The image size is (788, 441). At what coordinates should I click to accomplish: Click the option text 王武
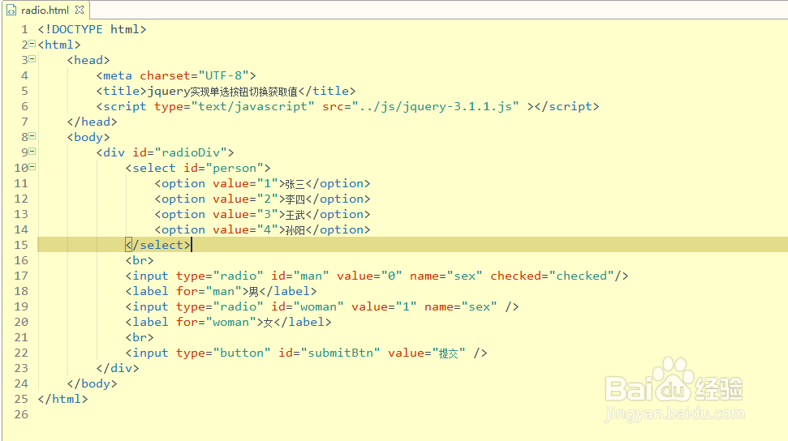pos(295,215)
